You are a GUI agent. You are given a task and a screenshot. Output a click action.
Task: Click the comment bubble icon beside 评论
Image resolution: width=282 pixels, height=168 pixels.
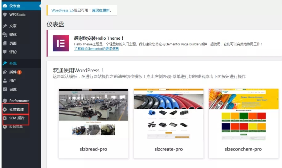[5, 52]
